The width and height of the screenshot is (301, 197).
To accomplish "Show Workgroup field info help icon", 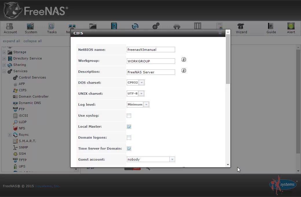I will click(x=184, y=60).
